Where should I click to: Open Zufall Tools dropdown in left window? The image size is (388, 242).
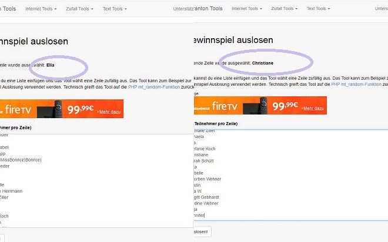pos(80,9)
